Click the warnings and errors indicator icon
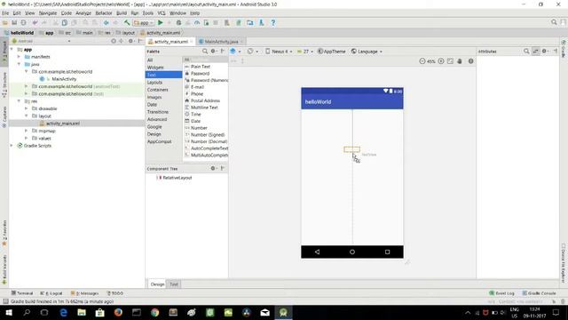The width and height of the screenshot is (568, 320). (470, 61)
